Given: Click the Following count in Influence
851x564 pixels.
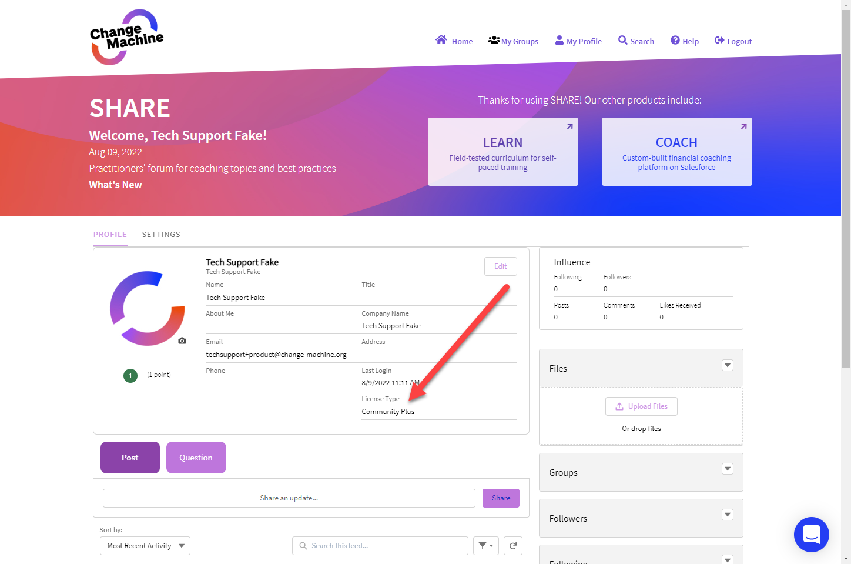Looking at the screenshot, I should (x=556, y=289).
